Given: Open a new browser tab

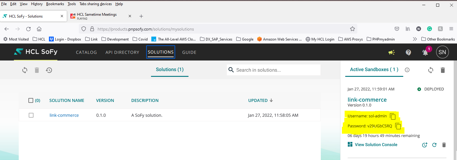Looking at the screenshot, I should (141, 16).
